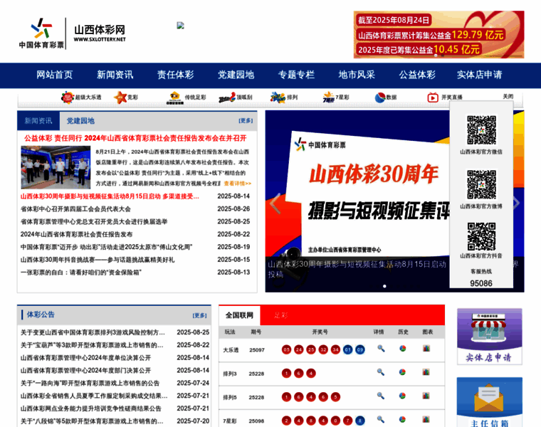541x427 pixels.
Task: View 7星彩 chart bar icon
Action: tap(426, 419)
